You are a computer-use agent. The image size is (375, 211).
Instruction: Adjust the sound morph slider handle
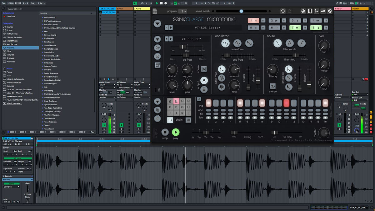[241, 11]
